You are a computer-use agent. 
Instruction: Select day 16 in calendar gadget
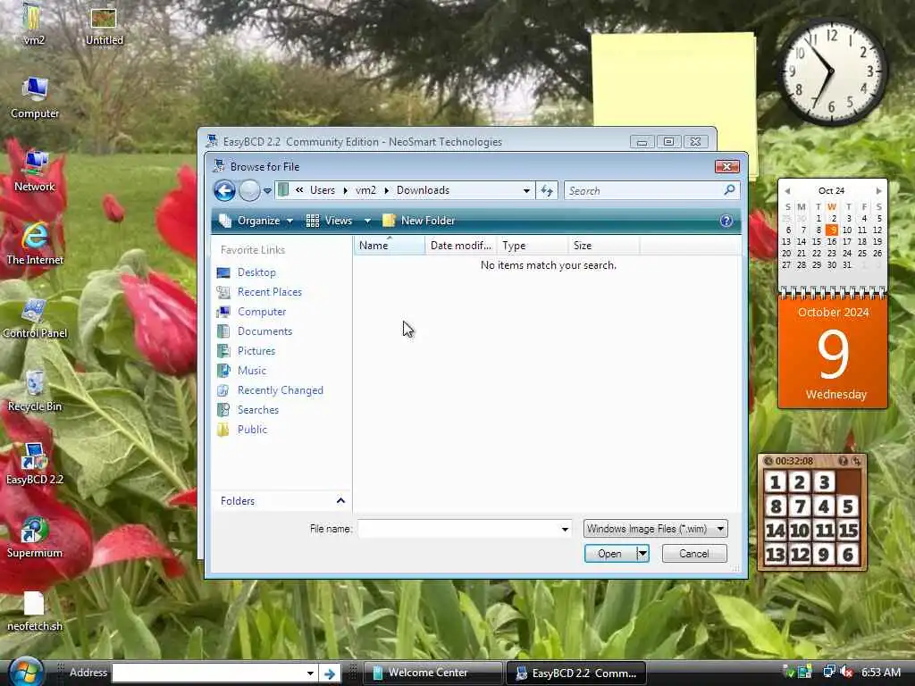click(832, 241)
